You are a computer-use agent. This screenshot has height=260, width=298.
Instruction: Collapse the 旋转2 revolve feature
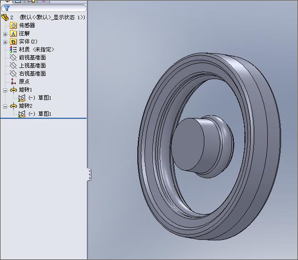(x=5, y=106)
